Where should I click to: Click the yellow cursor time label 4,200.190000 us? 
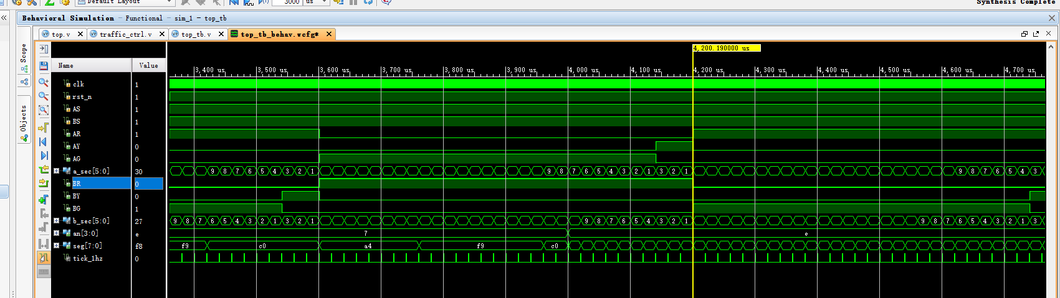coord(727,48)
